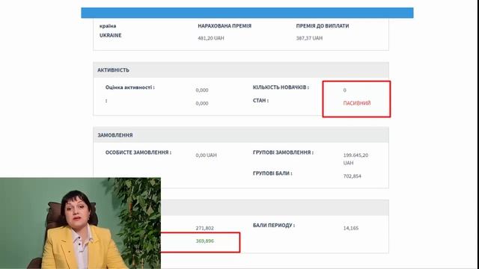The image size is (479, 269).
Task: Click the 'ПРЕМІЯ ДО ВИПЛАТИ' heading
Action: (x=323, y=26)
